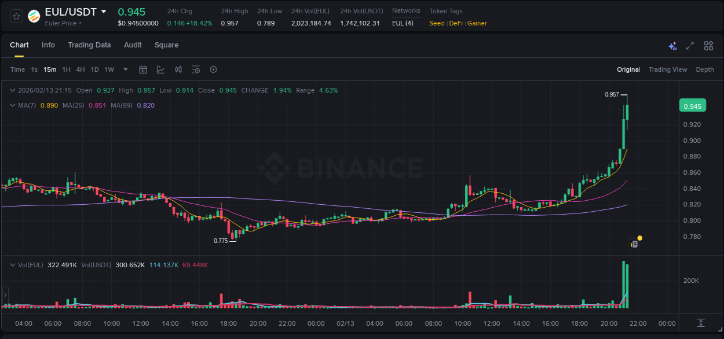Follow the Gainer token tag link

click(x=477, y=23)
